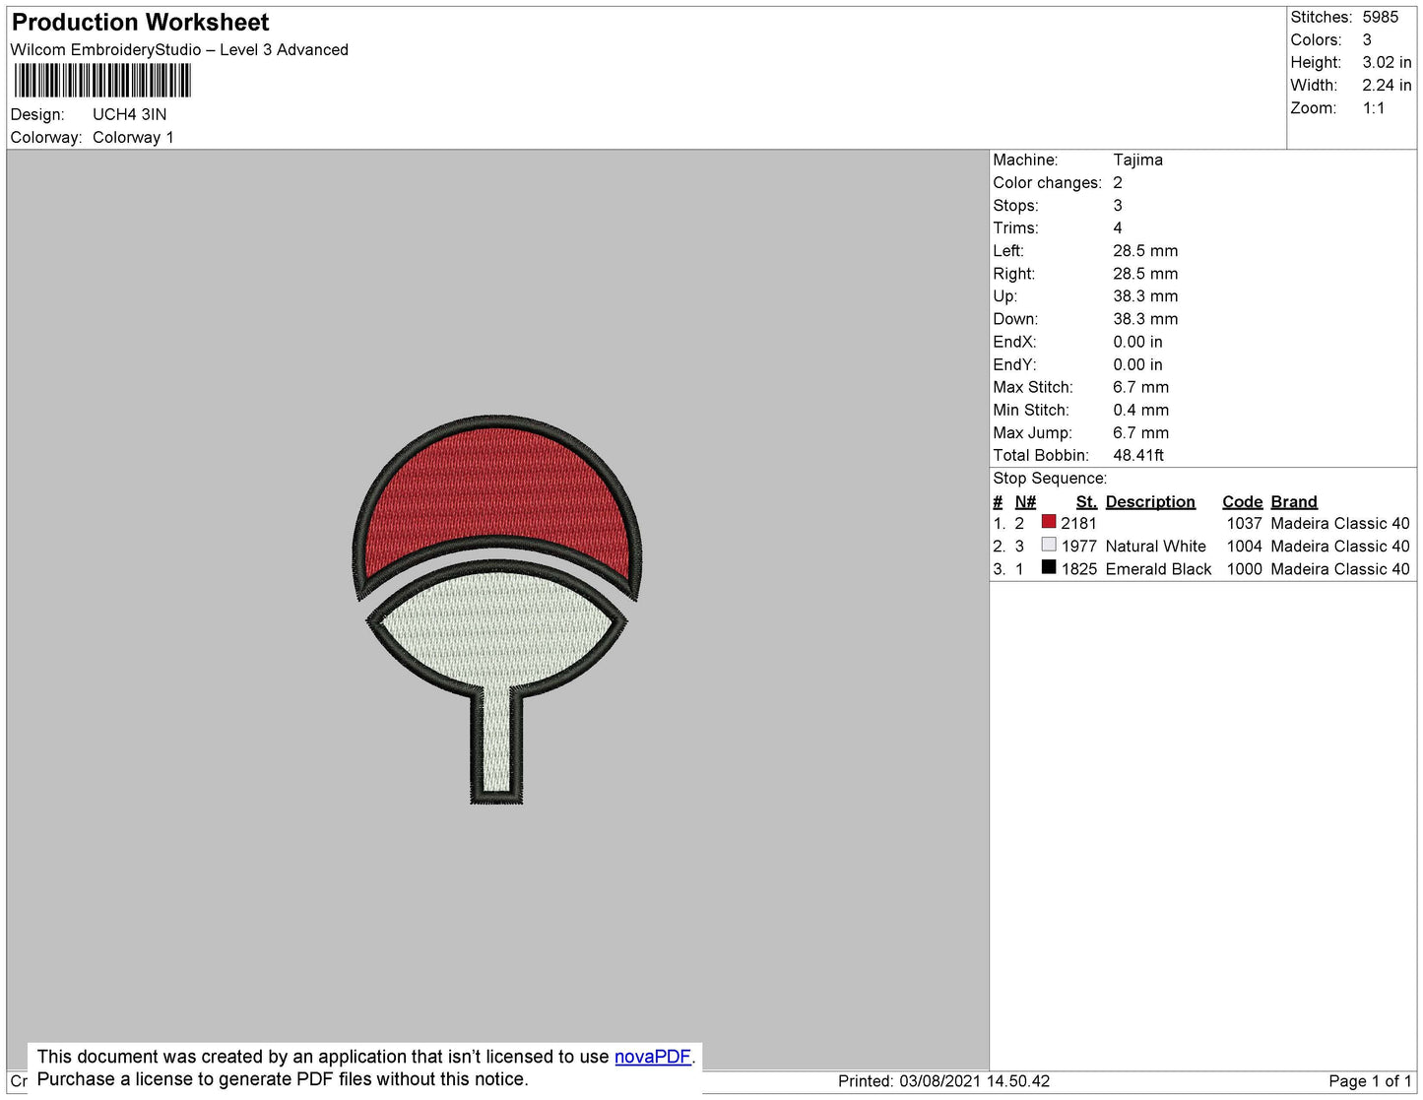Click the Trims value 4
Image resolution: width=1423 pixels, height=1100 pixels.
1118,228
